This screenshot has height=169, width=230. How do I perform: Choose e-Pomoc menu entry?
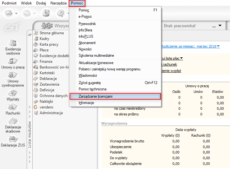pos(115,16)
